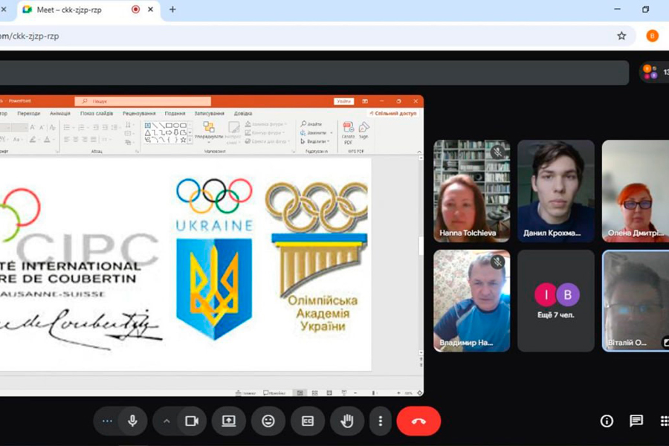Mute the microphone in Meet
669x446 pixels.
(x=133, y=421)
